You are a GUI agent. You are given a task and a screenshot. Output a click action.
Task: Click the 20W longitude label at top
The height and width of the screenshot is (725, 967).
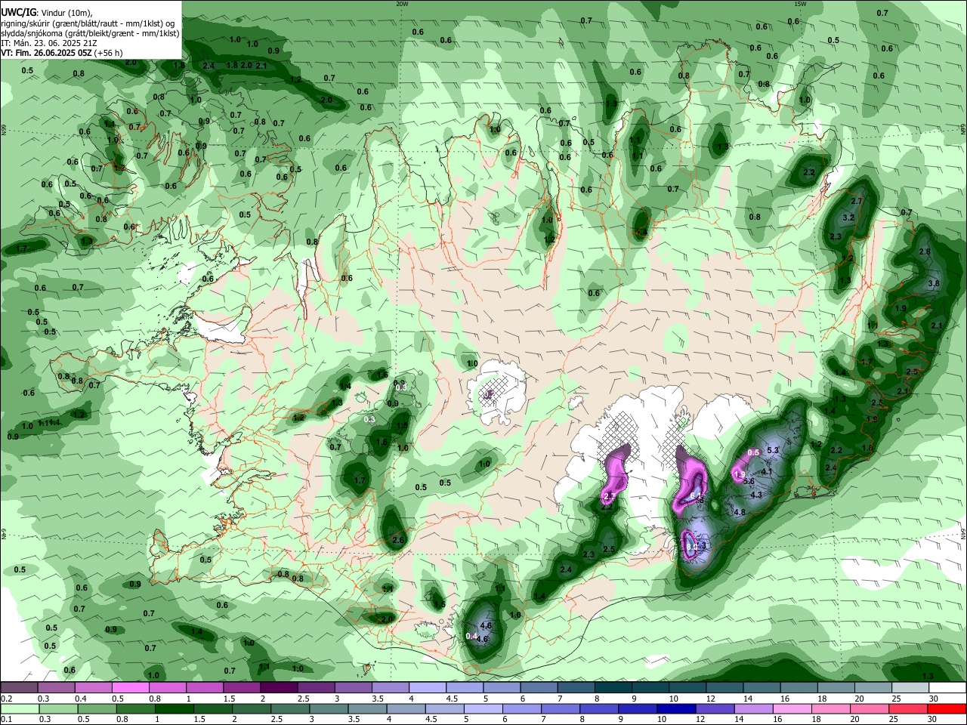coord(402,4)
